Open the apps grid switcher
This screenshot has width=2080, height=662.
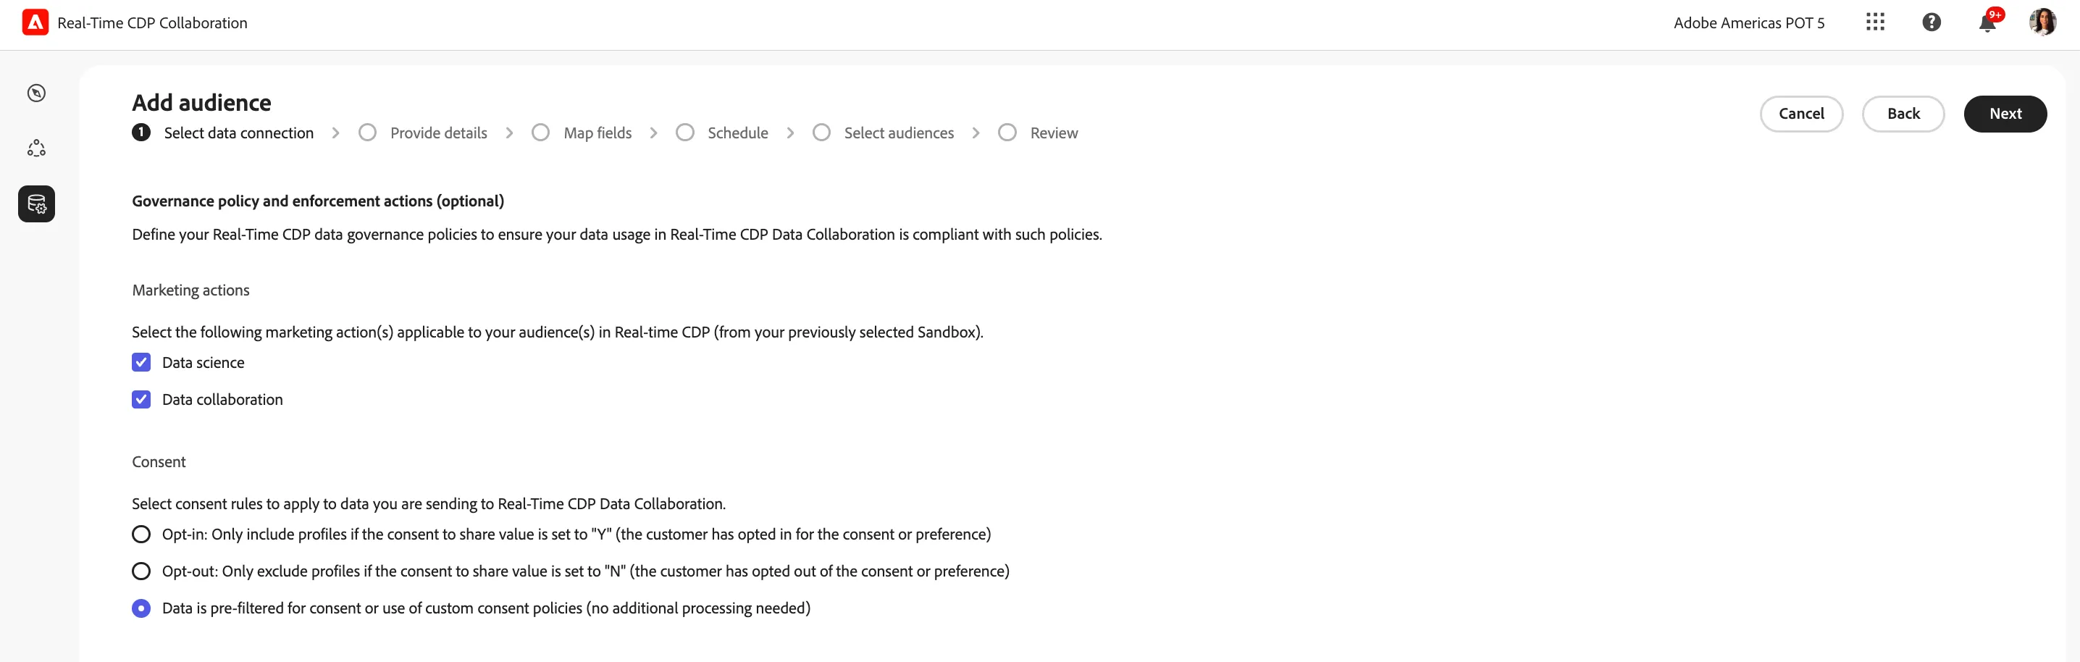click(1875, 22)
